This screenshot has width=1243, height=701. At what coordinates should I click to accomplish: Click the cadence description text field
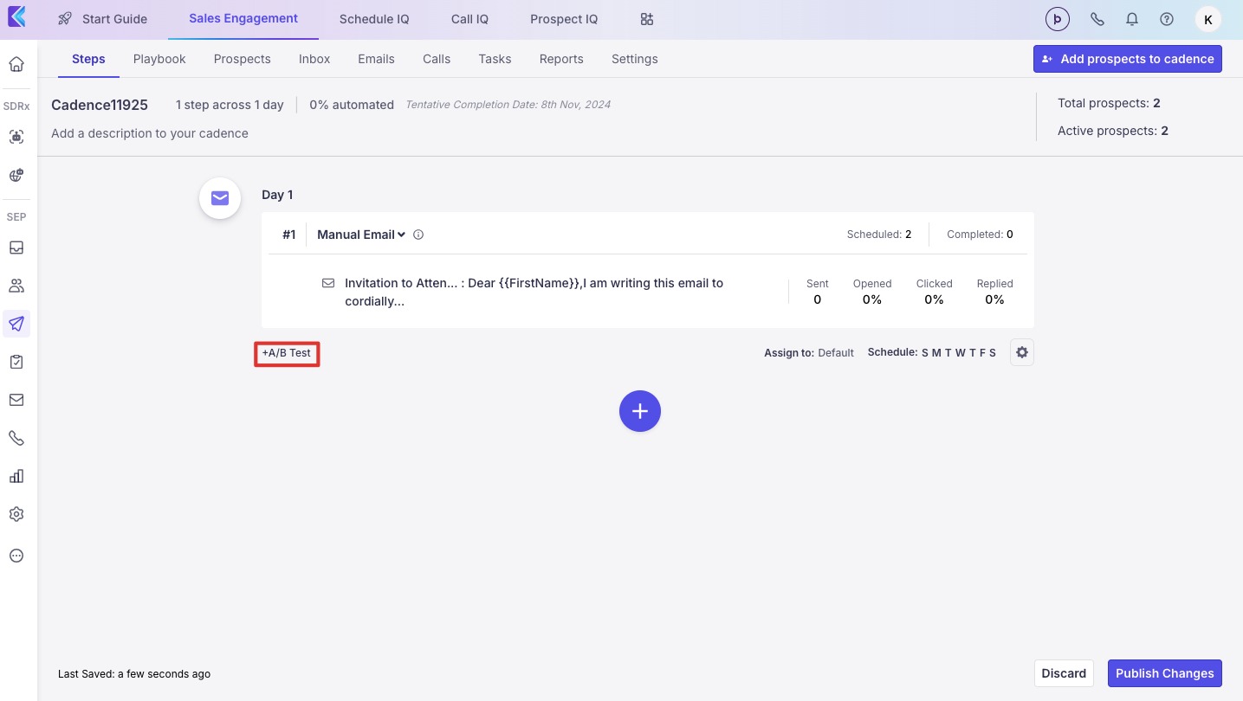(150, 133)
